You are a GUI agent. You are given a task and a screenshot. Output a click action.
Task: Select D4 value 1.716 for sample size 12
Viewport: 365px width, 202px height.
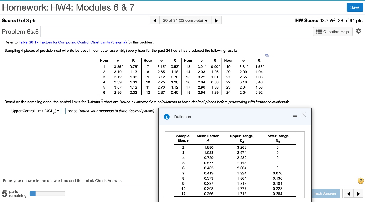(x=242, y=193)
